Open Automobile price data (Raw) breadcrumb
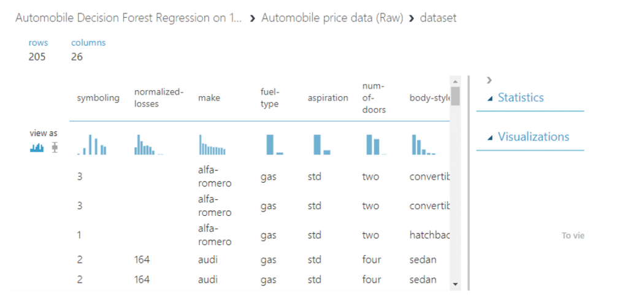628x301 pixels. [332, 18]
